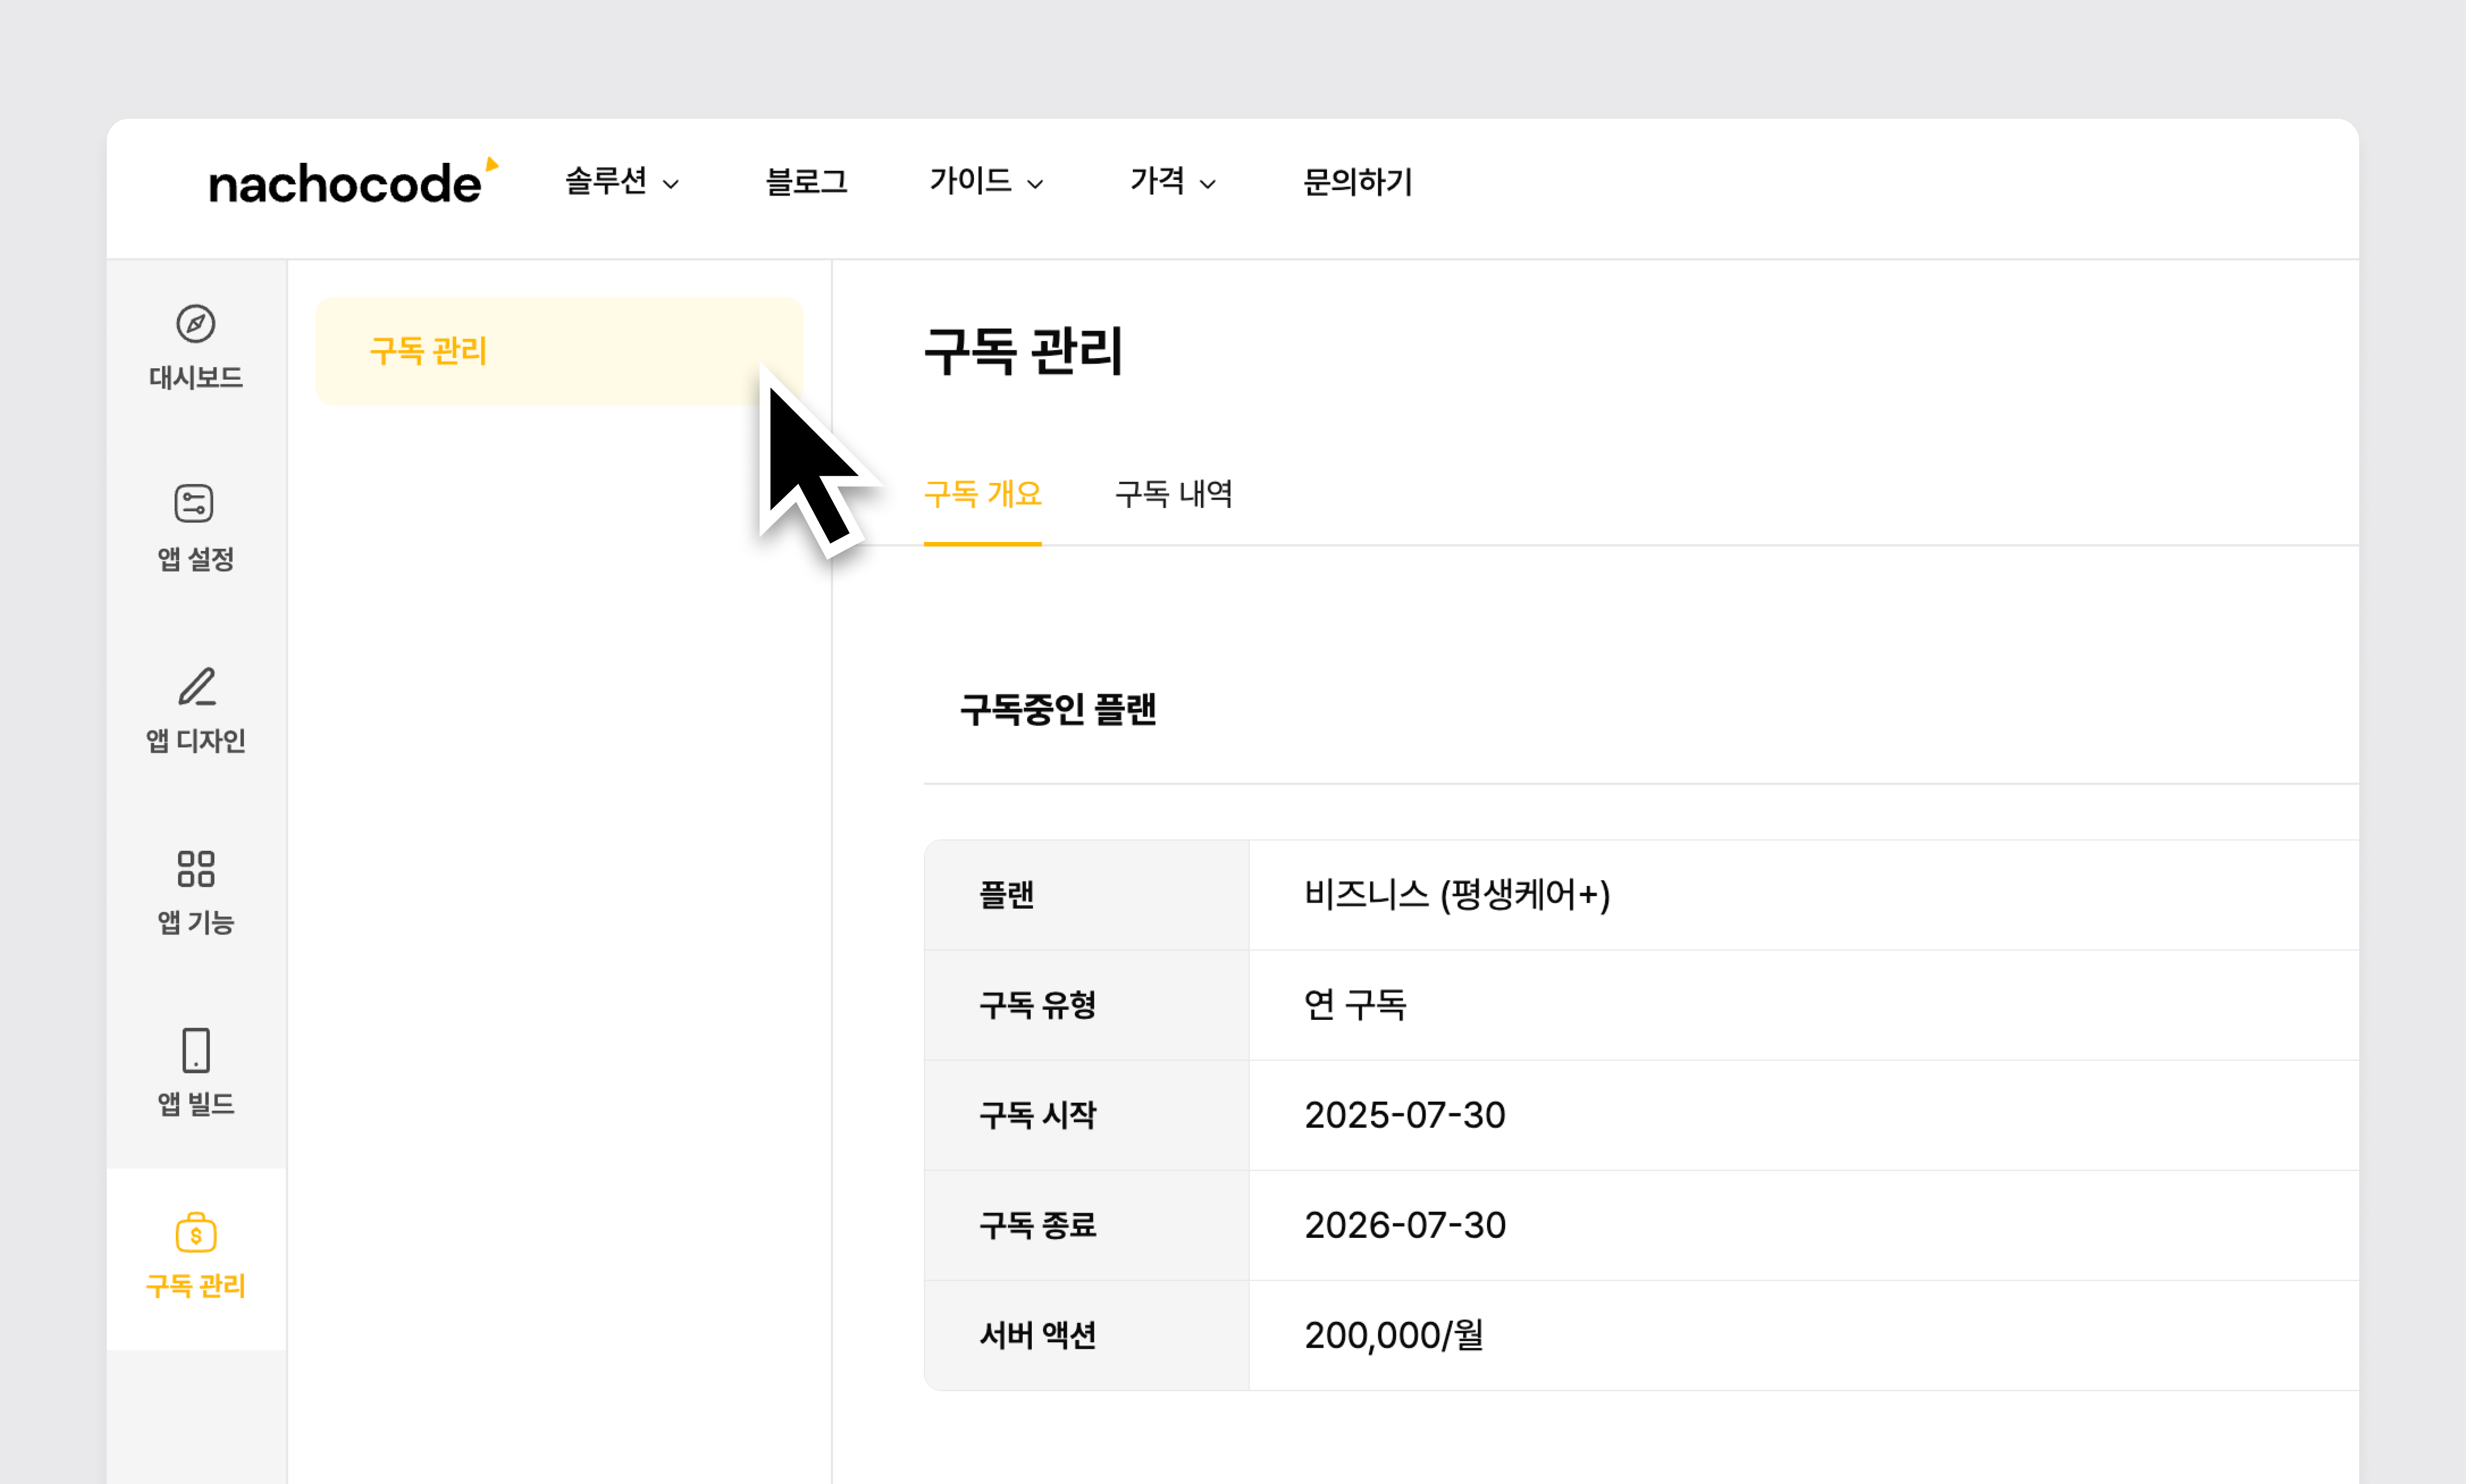The width and height of the screenshot is (2466, 1484).
Task: Open the 앱 기능 grid icon
Action: (x=196, y=869)
